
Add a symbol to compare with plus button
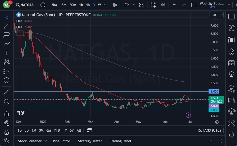coord(43,5)
